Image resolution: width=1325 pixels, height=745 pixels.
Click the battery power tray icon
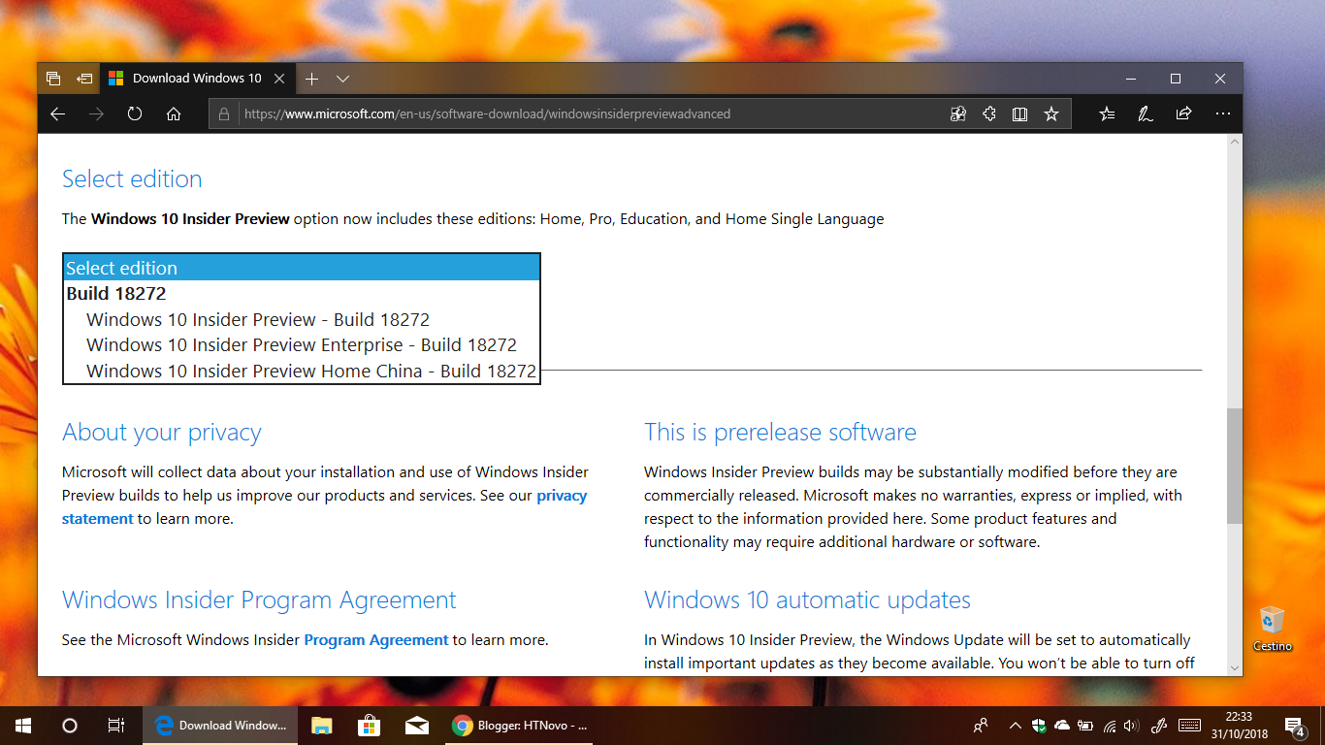tap(1085, 726)
